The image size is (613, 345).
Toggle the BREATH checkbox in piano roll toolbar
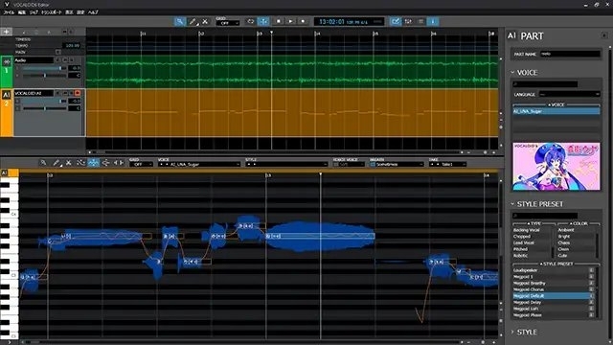[x=373, y=165]
